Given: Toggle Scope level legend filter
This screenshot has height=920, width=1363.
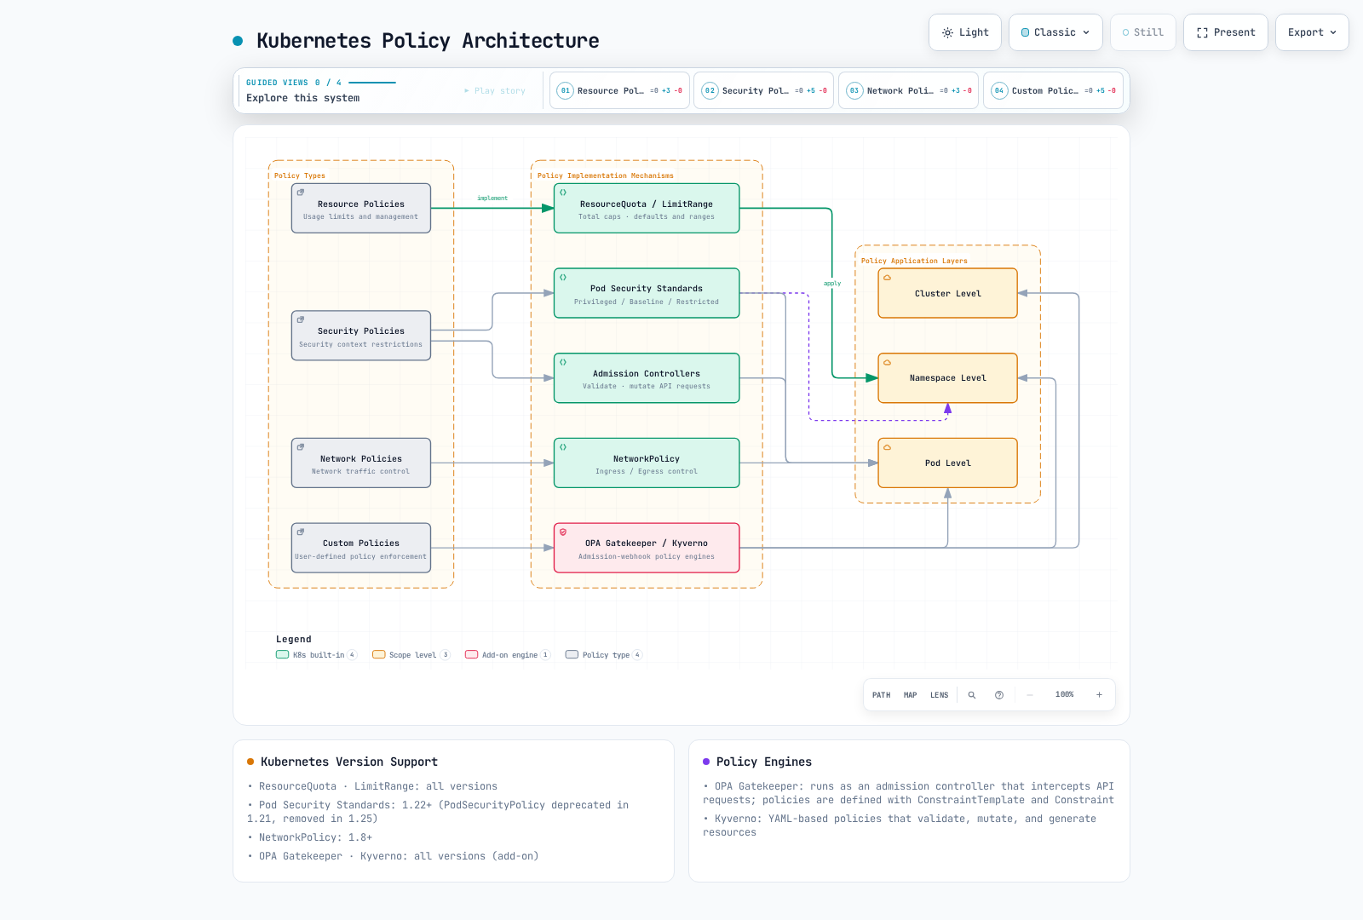Looking at the screenshot, I should (411, 655).
